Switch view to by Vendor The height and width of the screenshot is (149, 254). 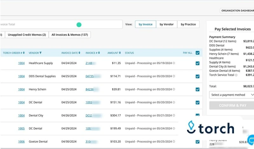tap(166, 24)
